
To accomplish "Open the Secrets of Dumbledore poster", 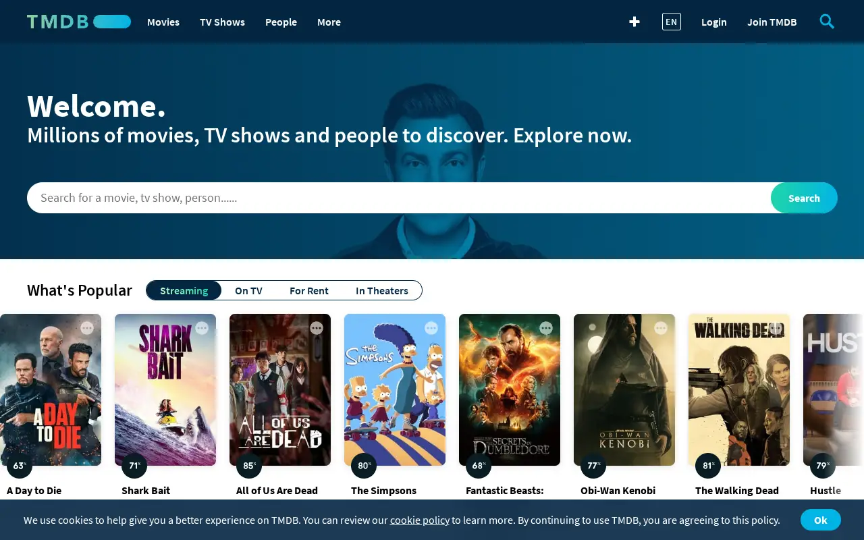I will pyautogui.click(x=510, y=389).
